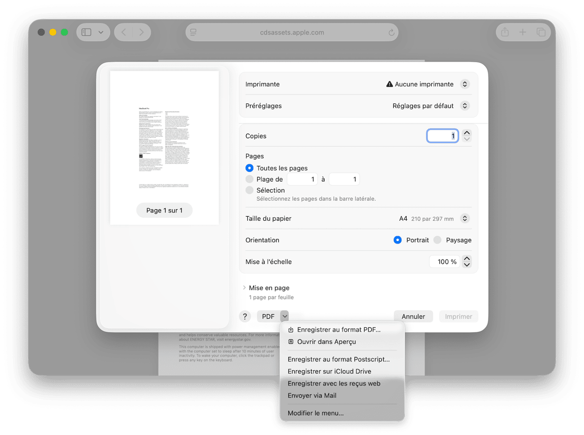
Task: Click the help question mark icon
Action: [x=245, y=316]
